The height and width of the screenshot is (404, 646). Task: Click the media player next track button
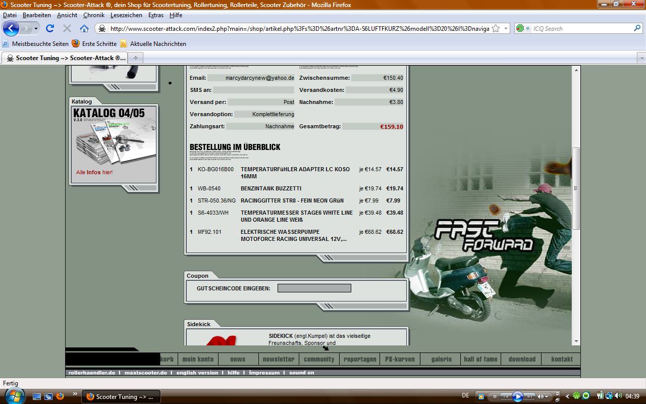click(529, 396)
